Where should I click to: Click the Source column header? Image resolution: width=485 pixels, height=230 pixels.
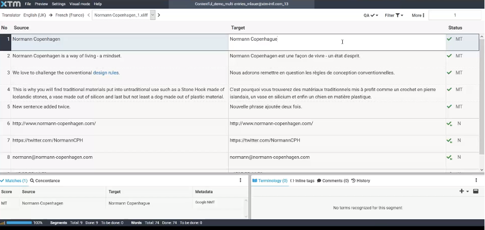point(21,28)
